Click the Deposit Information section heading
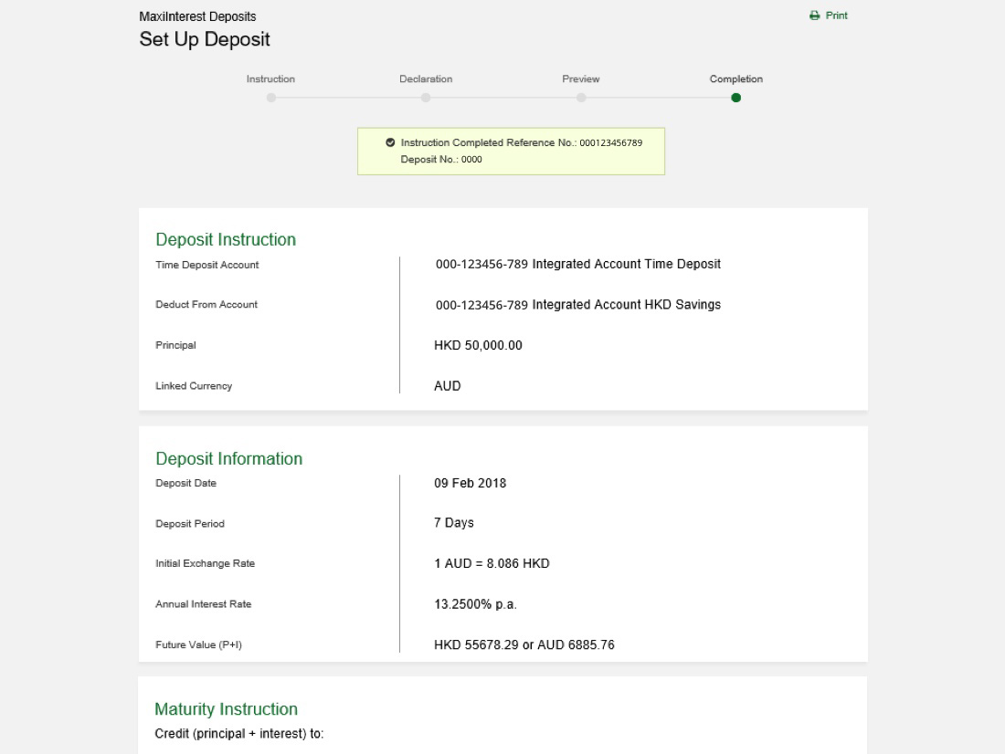The height and width of the screenshot is (754, 1005). tap(228, 458)
